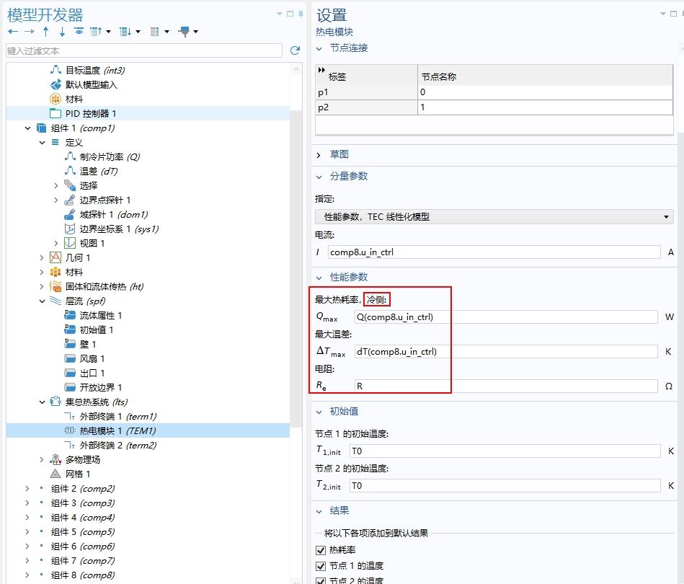Uncheck the 节点 1 的温度 checkbox
684x584 pixels.
321,565
